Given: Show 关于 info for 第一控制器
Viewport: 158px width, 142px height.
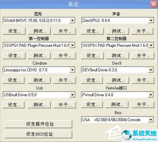Looking at the screenshot, I should 64,56.
